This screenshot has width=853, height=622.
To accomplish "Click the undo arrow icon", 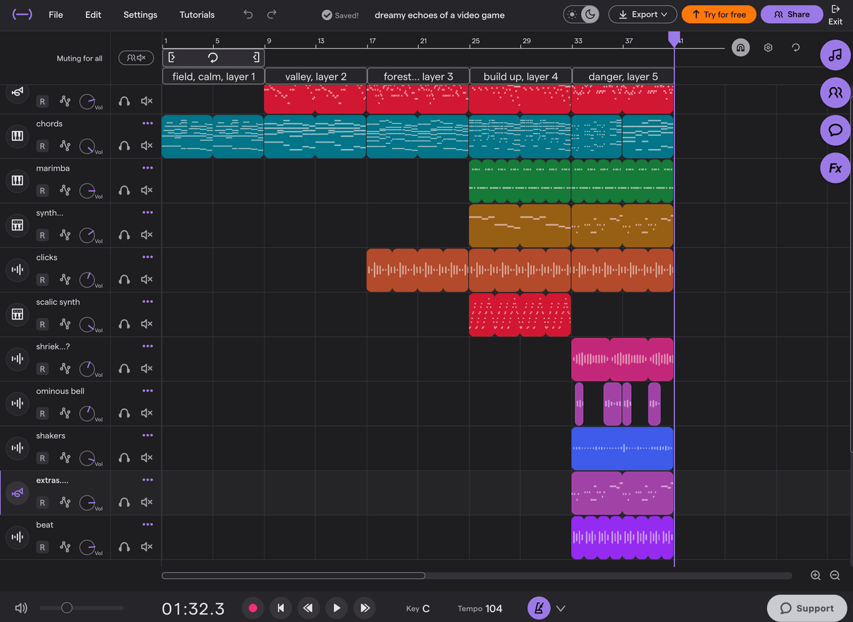I will (248, 15).
